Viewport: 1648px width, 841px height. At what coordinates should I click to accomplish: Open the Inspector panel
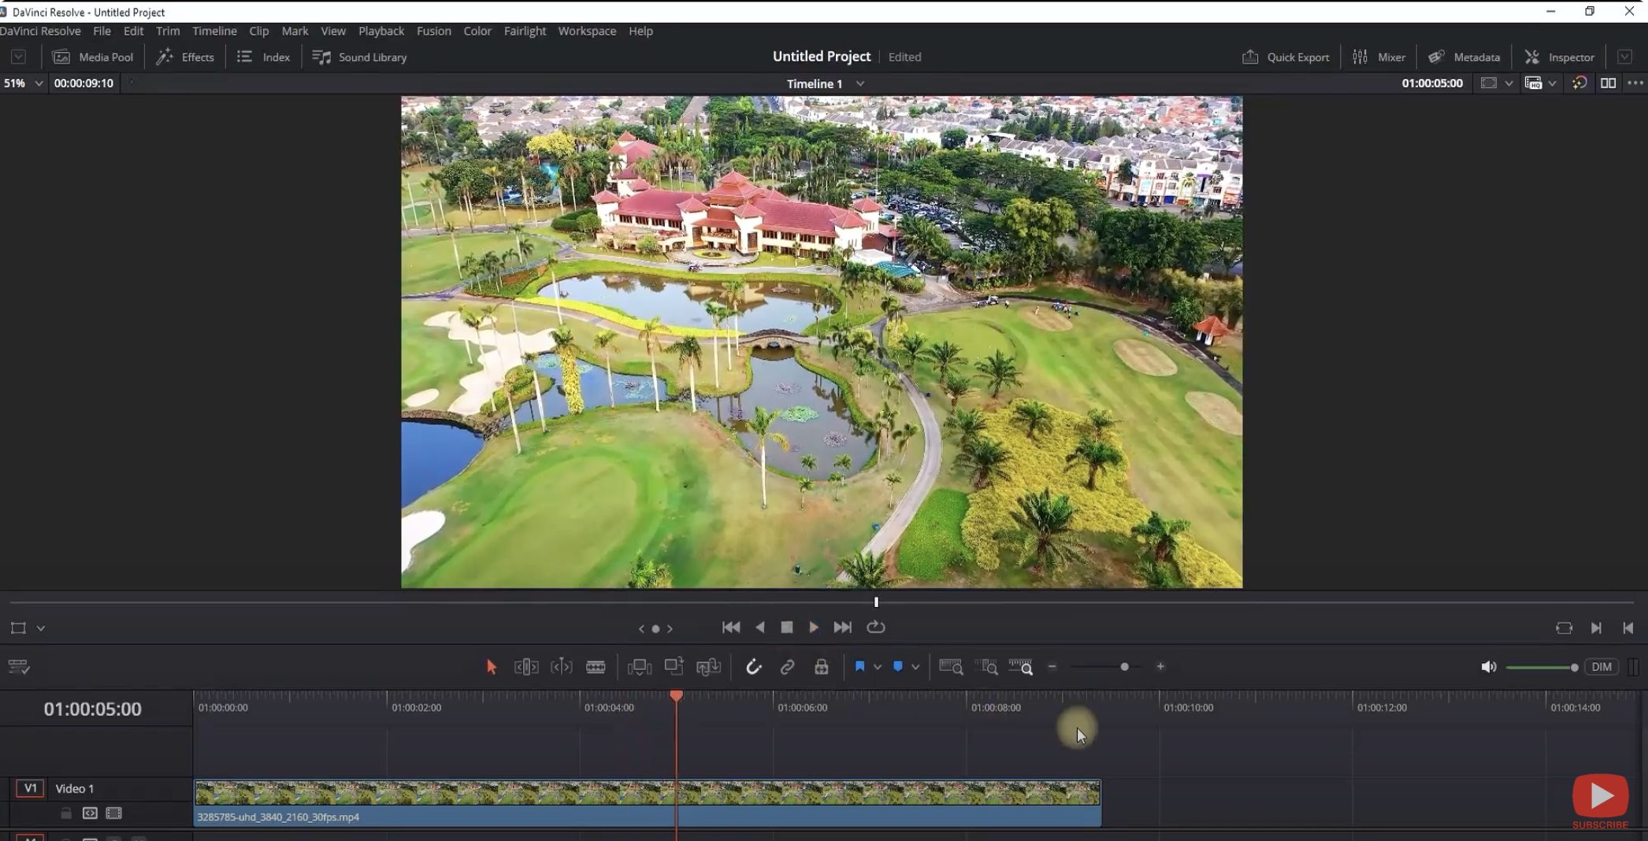pos(1558,57)
